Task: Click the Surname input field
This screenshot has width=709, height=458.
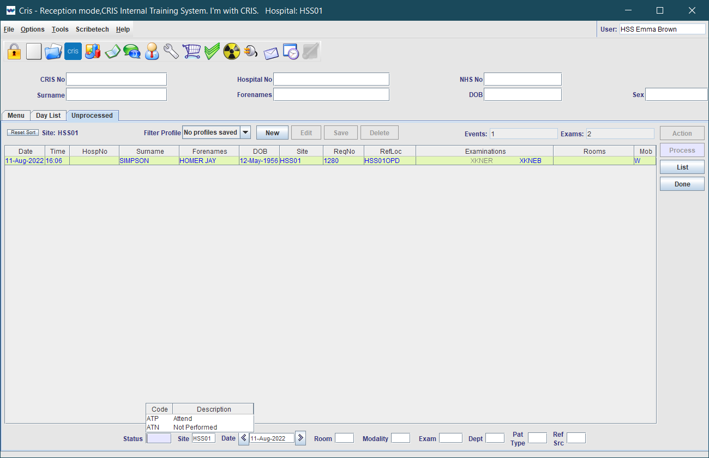Action: click(x=116, y=94)
